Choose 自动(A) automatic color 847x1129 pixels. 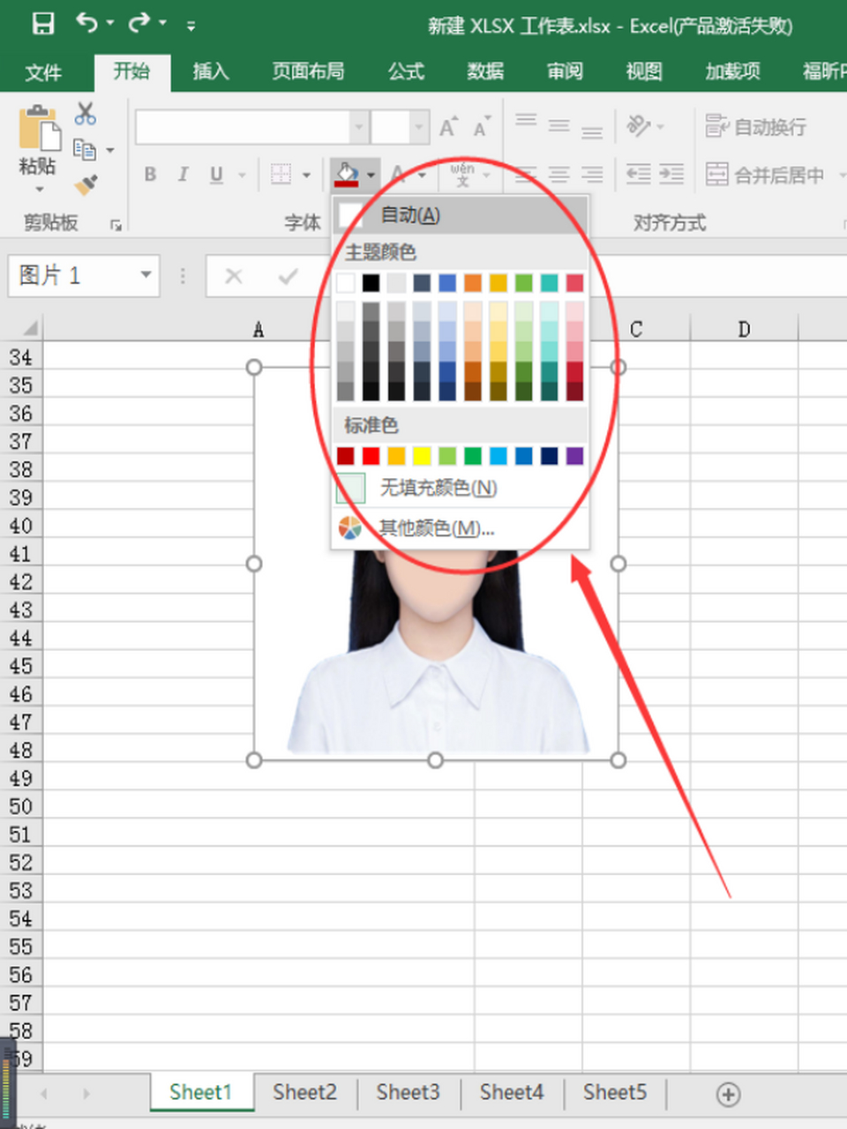(x=461, y=215)
